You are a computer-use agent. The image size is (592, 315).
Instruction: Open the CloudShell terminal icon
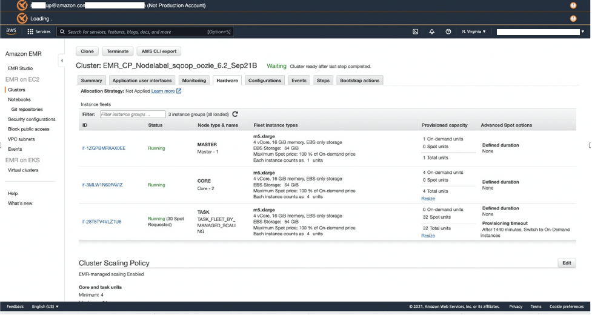415,31
